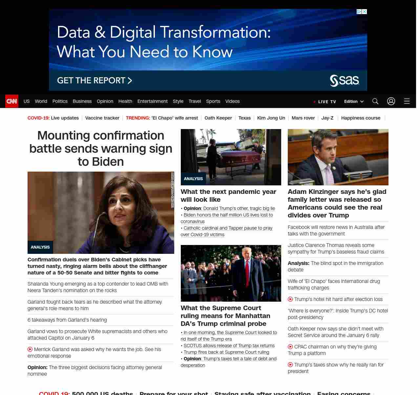Click the AdChoices info icon on ad
420x395 pixels.
(x=359, y=12)
